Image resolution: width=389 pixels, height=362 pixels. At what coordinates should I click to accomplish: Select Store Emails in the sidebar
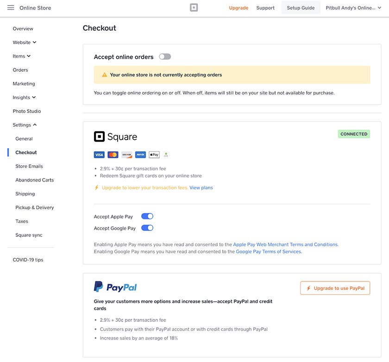tap(29, 166)
